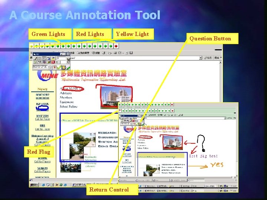Click the Distance Learning journal link in the sidebar
This screenshot has height=200, width=267.
click(42, 140)
